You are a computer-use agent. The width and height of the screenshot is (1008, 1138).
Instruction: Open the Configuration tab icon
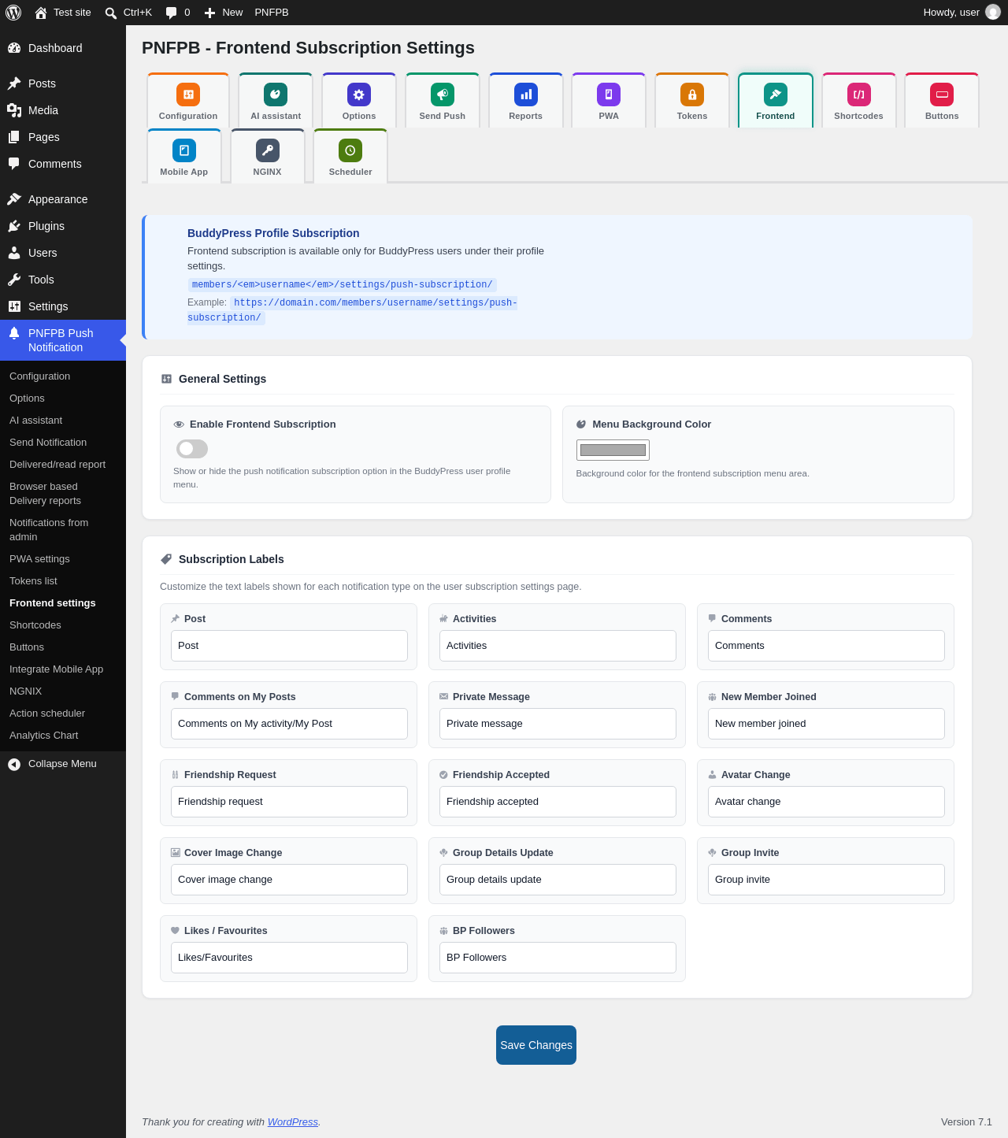tap(188, 95)
